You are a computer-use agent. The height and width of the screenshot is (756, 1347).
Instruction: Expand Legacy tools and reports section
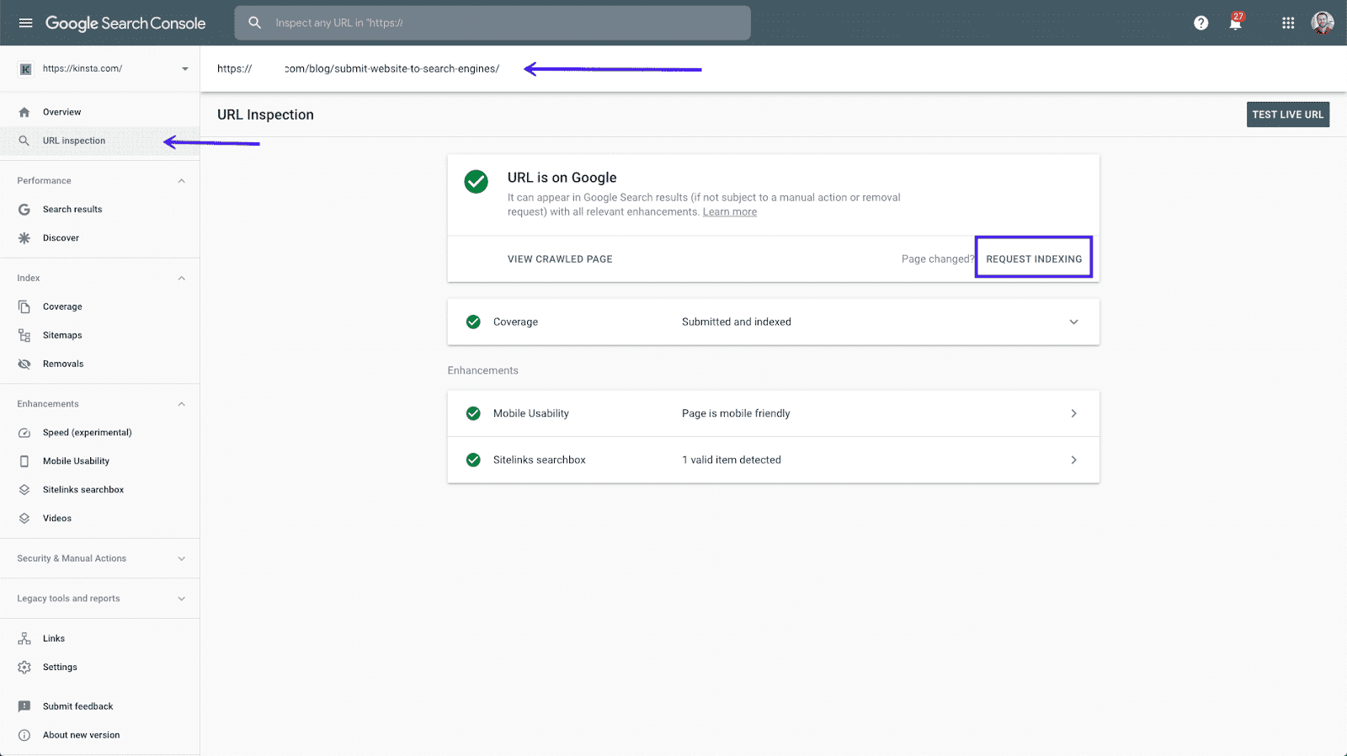(x=181, y=599)
